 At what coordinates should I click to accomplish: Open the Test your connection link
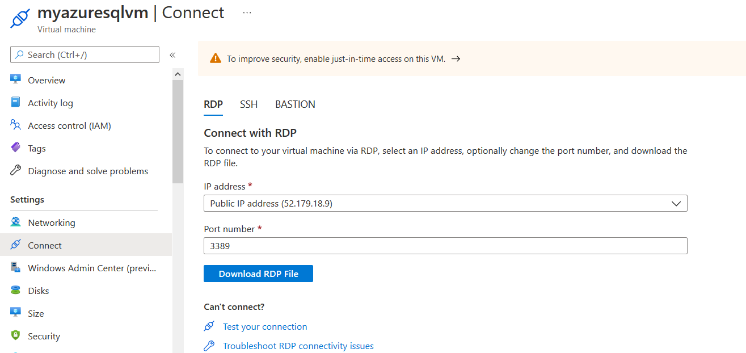click(x=265, y=327)
